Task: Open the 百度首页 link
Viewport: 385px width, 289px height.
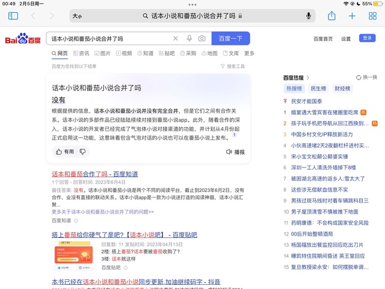Action: tap(323, 39)
